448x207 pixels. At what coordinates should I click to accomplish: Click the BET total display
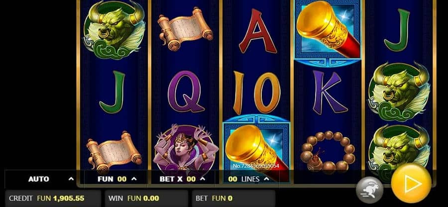(233, 198)
